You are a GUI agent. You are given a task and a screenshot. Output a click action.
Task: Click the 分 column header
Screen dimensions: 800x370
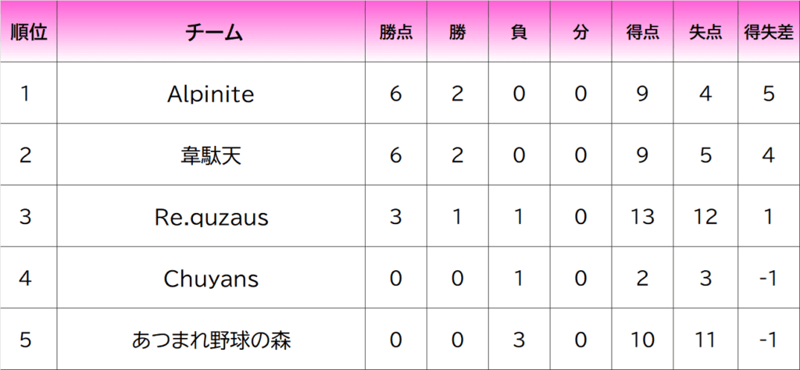point(580,32)
